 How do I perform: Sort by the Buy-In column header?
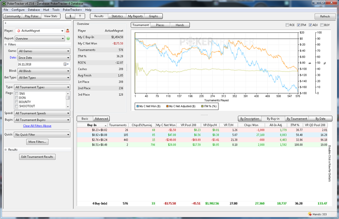tap(92, 125)
